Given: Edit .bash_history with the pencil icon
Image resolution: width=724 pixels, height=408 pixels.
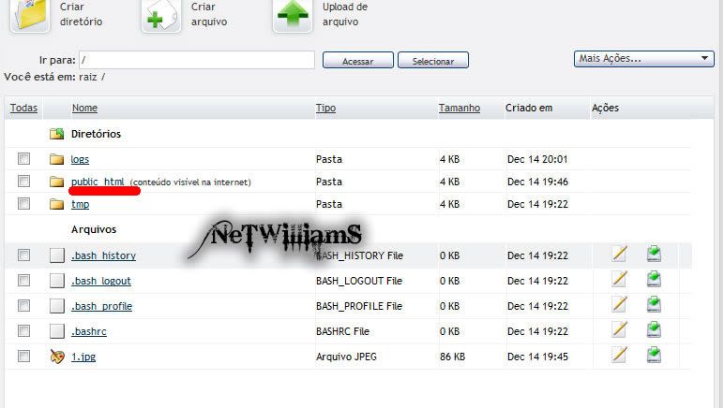Looking at the screenshot, I should pyautogui.click(x=619, y=254).
